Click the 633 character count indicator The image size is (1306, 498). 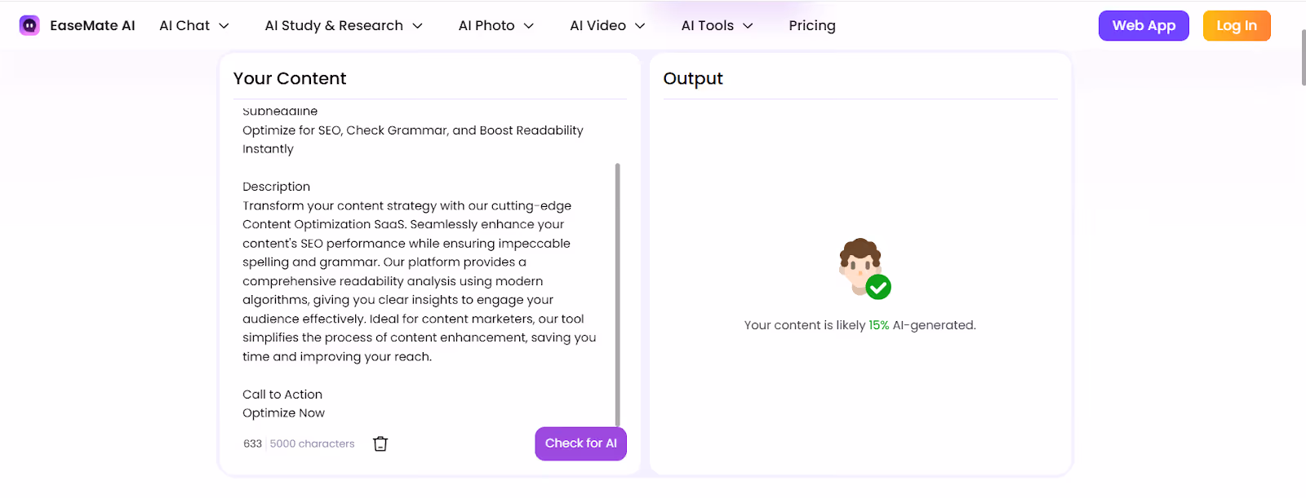coord(252,443)
